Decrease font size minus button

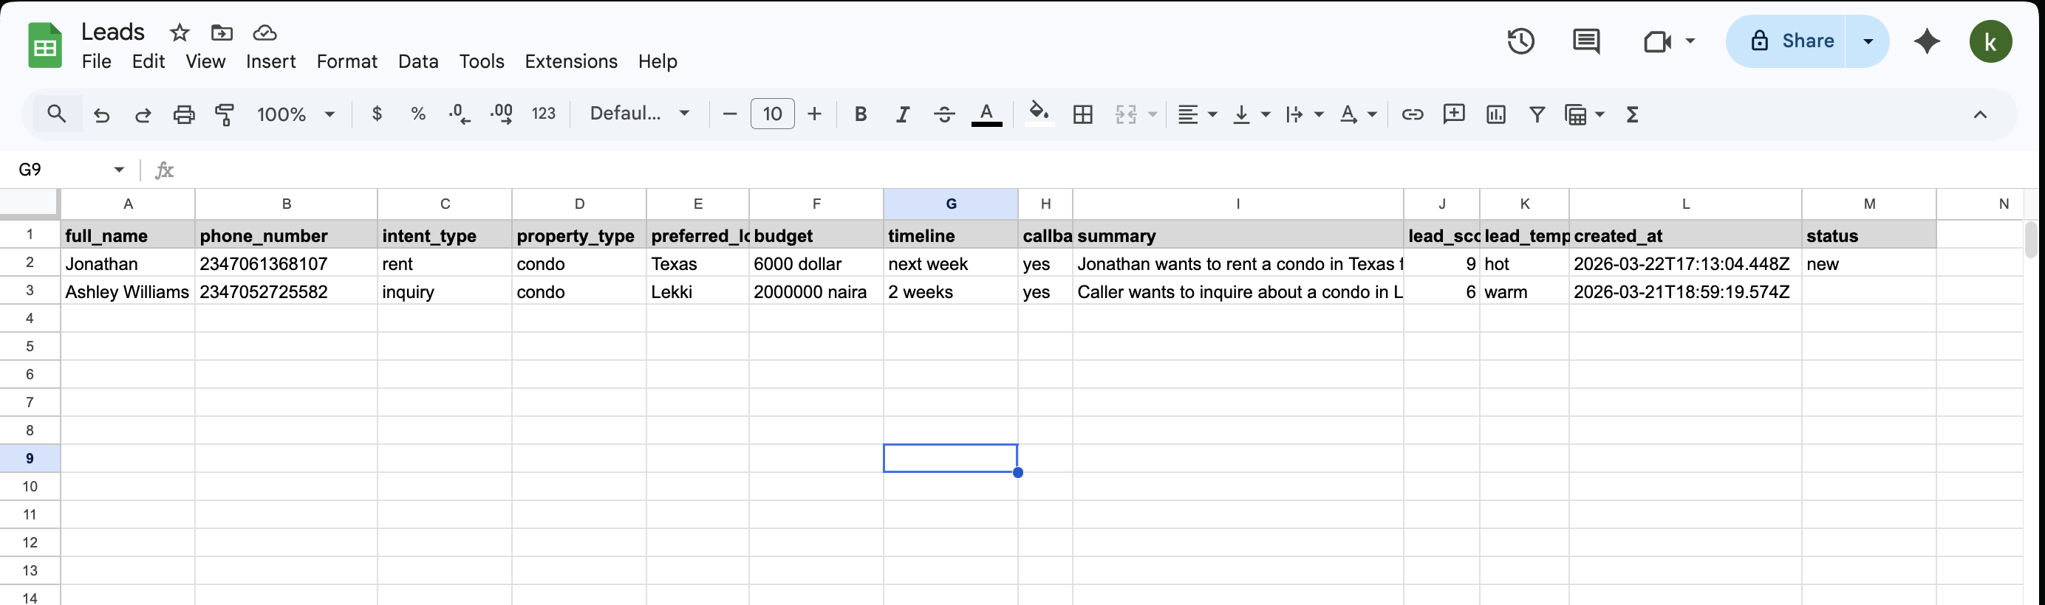pyautogui.click(x=729, y=114)
